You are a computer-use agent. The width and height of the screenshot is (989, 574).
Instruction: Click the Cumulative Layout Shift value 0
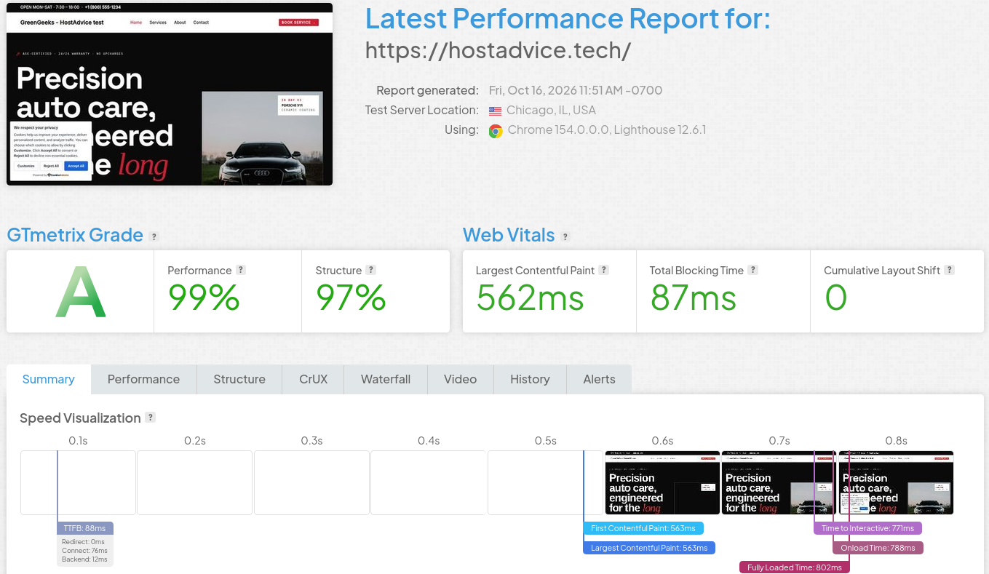pyautogui.click(x=835, y=298)
